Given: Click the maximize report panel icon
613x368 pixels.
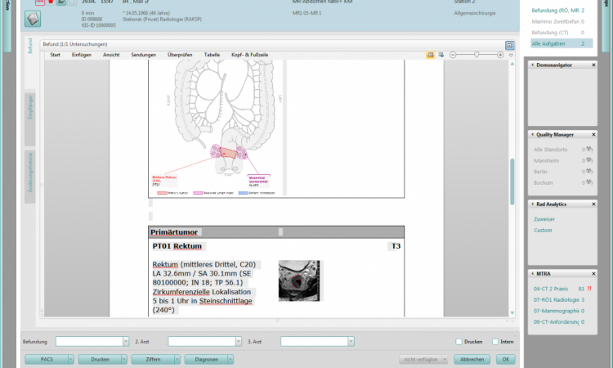Looking at the screenshot, I should click(509, 45).
